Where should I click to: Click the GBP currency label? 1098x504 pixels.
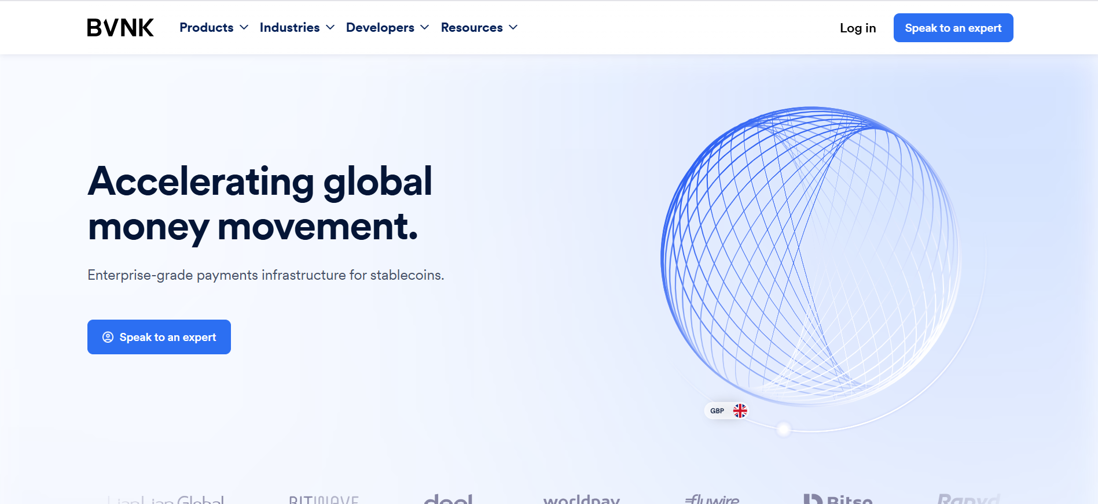717,411
